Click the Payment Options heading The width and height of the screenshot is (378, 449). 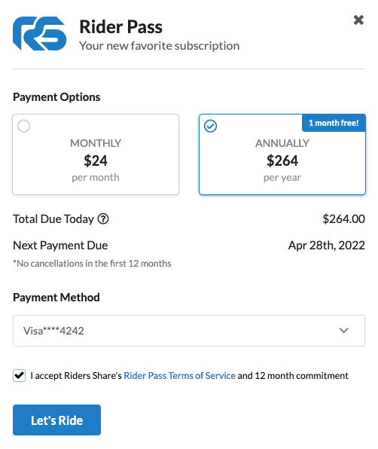[56, 97]
